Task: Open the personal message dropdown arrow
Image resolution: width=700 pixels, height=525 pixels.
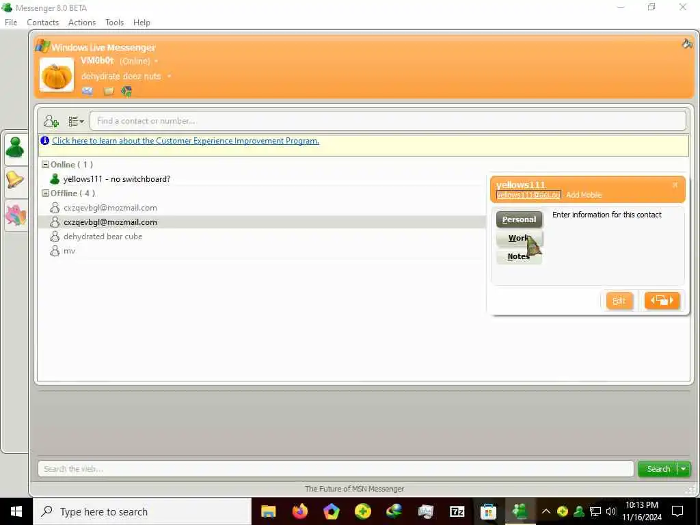Action: click(169, 77)
